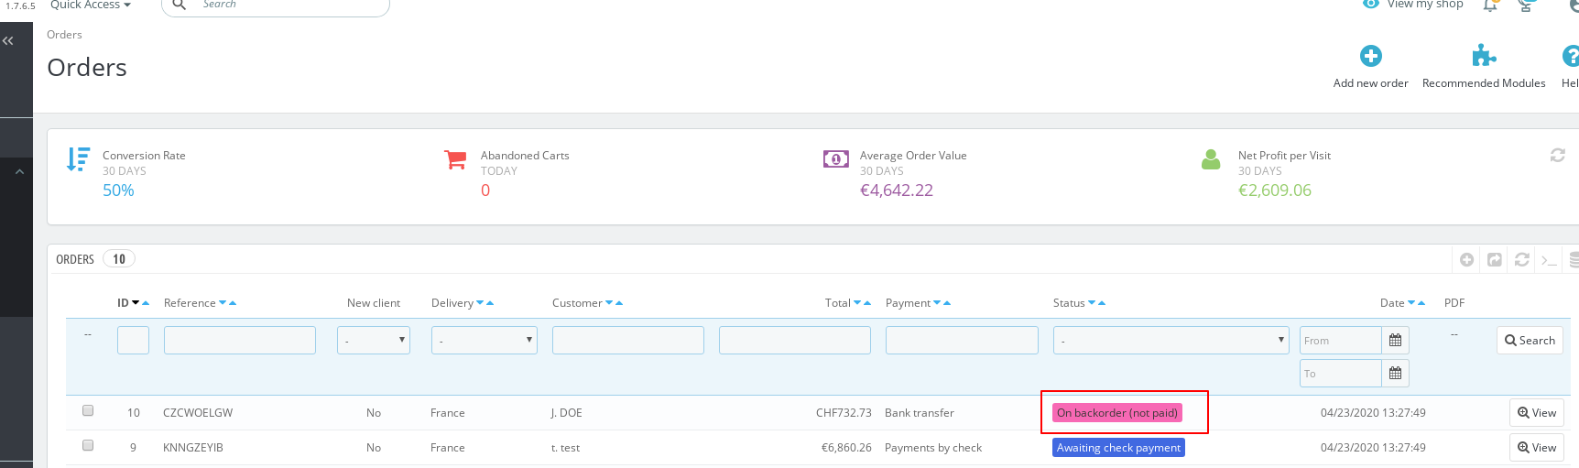Click the Search filter button
The image size is (1579, 468).
[1530, 341]
